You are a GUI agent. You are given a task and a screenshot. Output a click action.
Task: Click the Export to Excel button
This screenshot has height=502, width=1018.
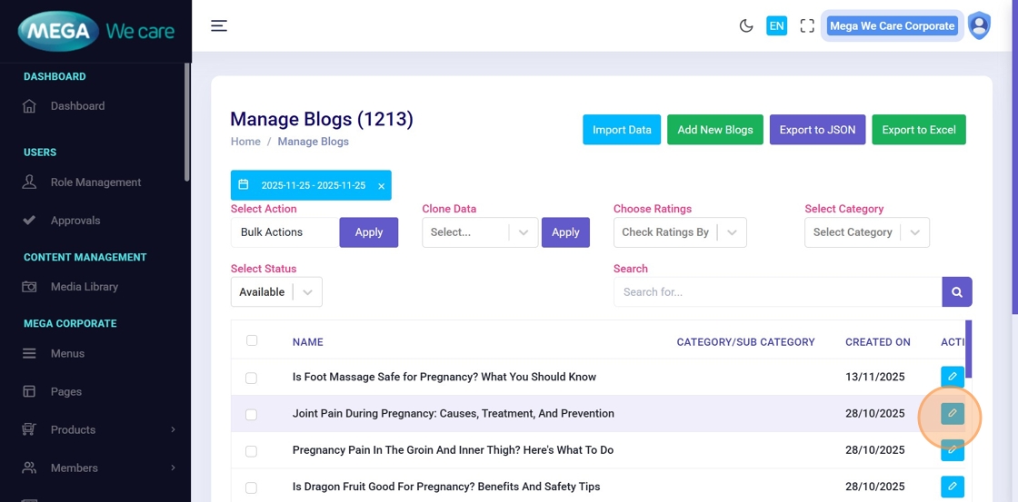918,130
